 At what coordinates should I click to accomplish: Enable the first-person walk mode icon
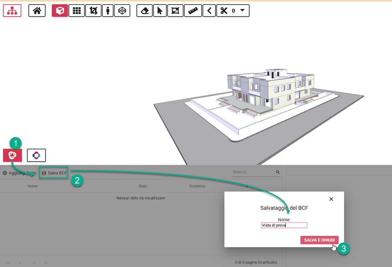(x=108, y=11)
